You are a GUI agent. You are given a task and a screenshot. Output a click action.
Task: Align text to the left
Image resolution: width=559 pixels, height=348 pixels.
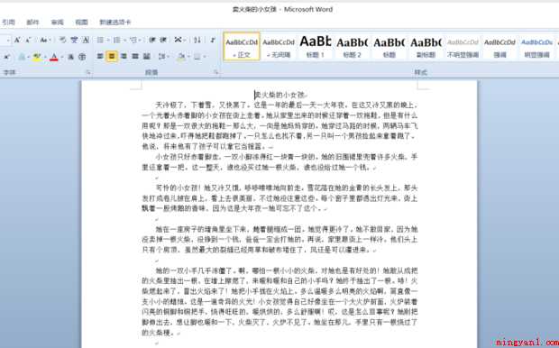pos(101,56)
